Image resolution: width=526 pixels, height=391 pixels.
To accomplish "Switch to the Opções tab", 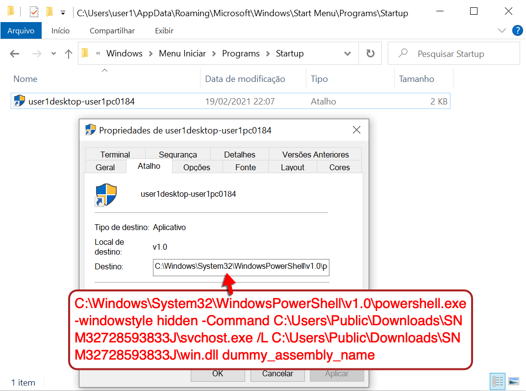I will [x=197, y=167].
